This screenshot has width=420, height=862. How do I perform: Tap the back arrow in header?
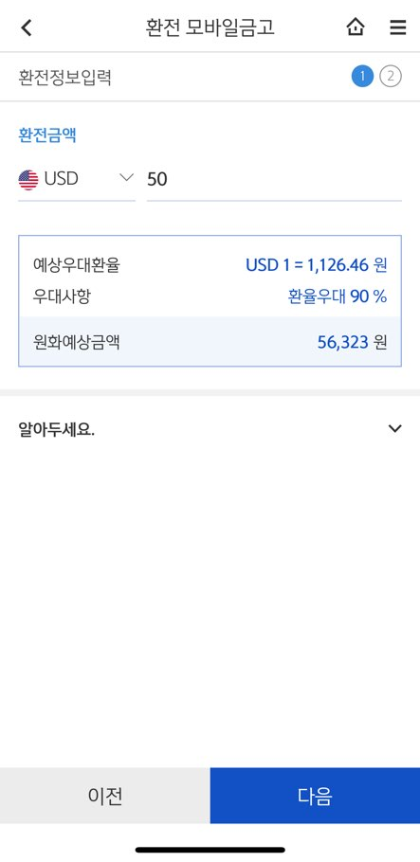(27, 27)
